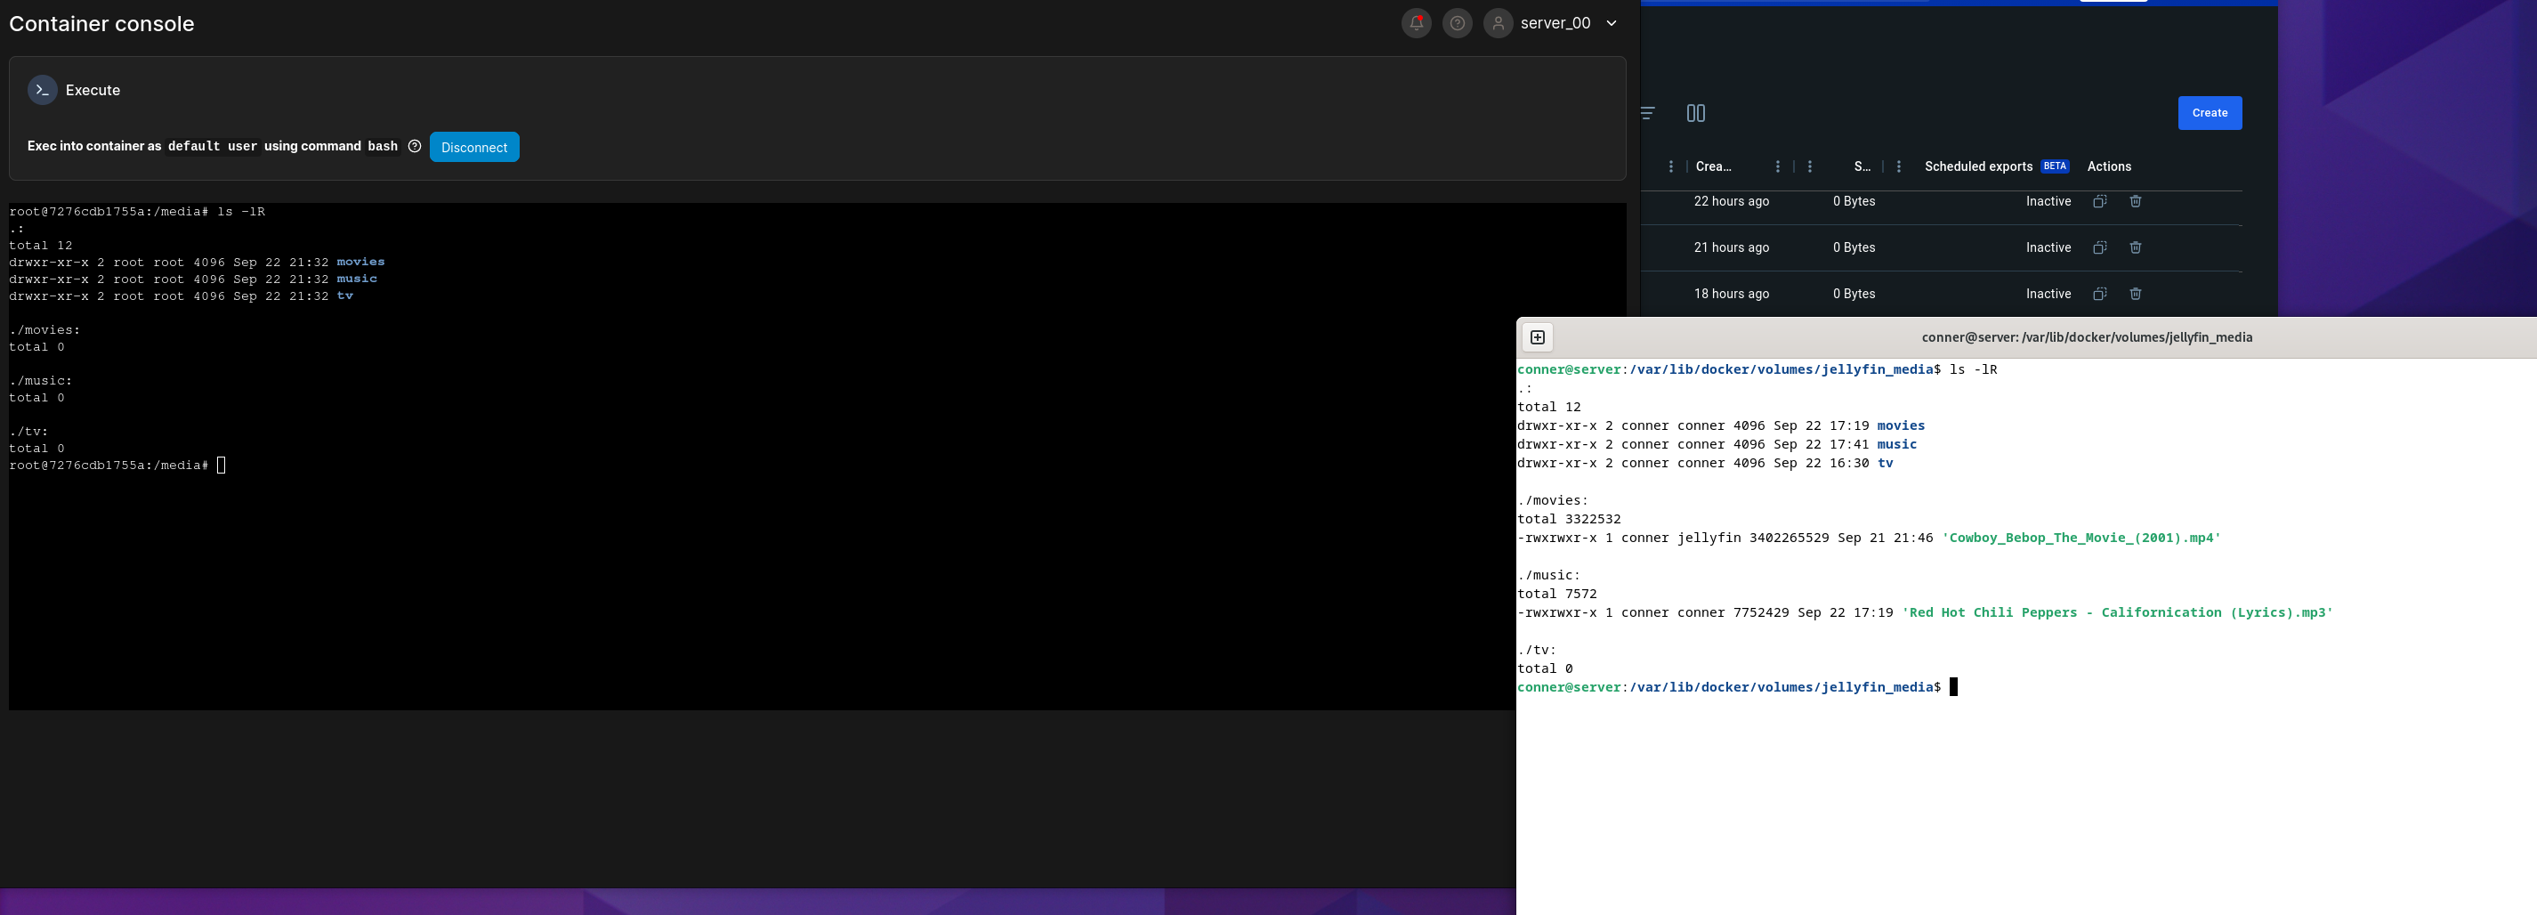Image resolution: width=2537 pixels, height=915 pixels.
Task: Click the Disconnect button
Action: (x=473, y=147)
